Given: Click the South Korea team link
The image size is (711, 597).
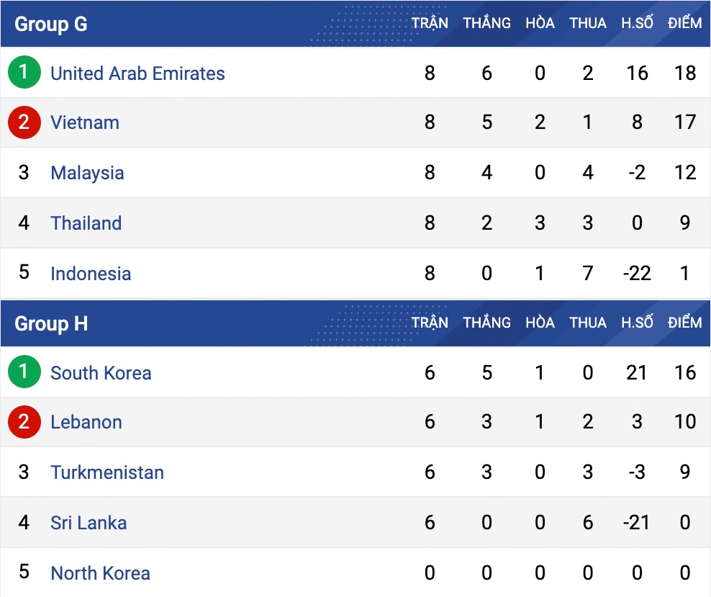Looking at the screenshot, I should pyautogui.click(x=101, y=373).
